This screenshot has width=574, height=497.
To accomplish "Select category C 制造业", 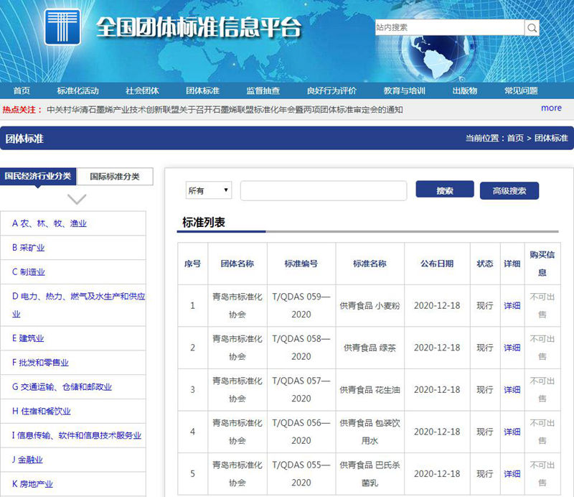I will [x=29, y=272].
